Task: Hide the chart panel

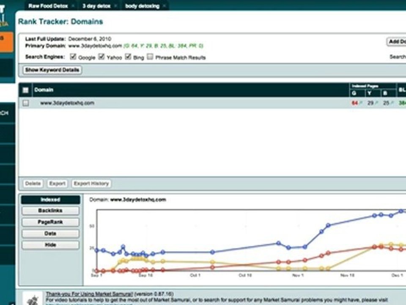Action: coord(50,245)
